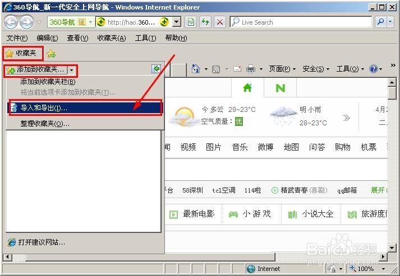
Task: Expand command bar overflow chevron
Action: 393,65
